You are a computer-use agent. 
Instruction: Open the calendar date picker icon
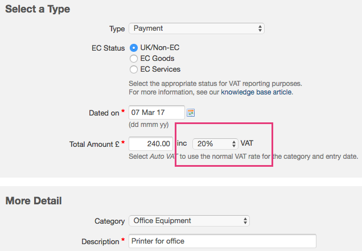(x=191, y=113)
